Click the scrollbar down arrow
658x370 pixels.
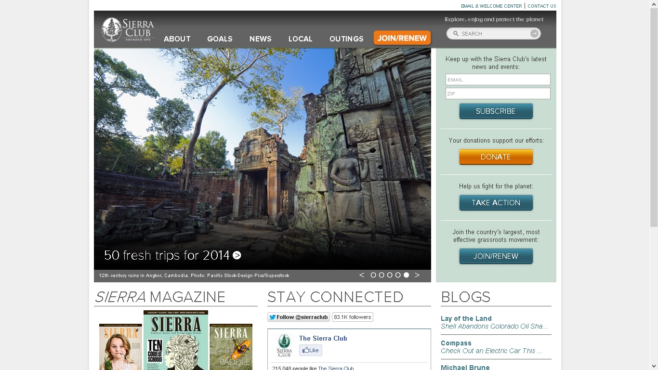(x=654, y=366)
